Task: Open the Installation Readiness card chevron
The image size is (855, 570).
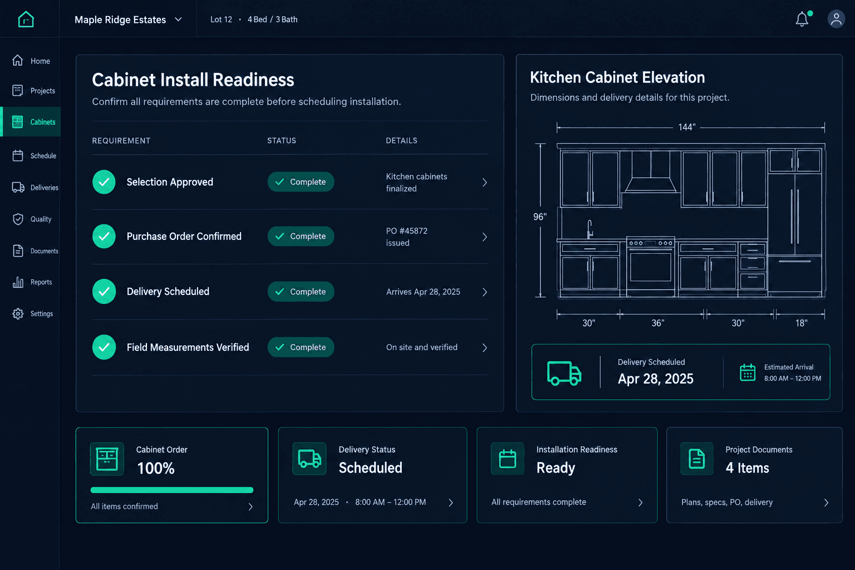Action: click(x=640, y=503)
